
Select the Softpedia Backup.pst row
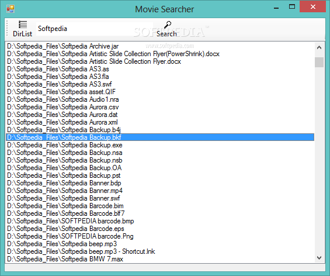[x=160, y=175]
